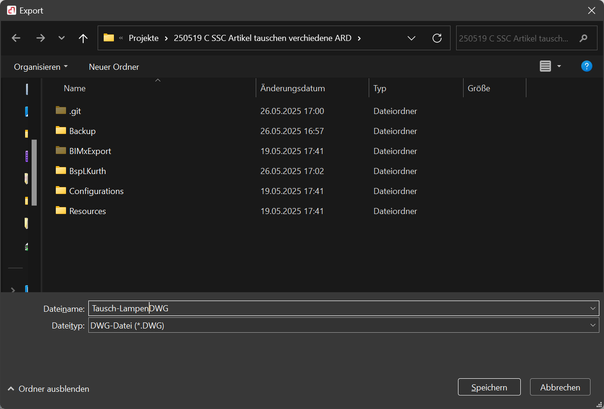Viewport: 604px width, 409px height.
Task: Open recent locations chevron
Action: pyautogui.click(x=61, y=38)
